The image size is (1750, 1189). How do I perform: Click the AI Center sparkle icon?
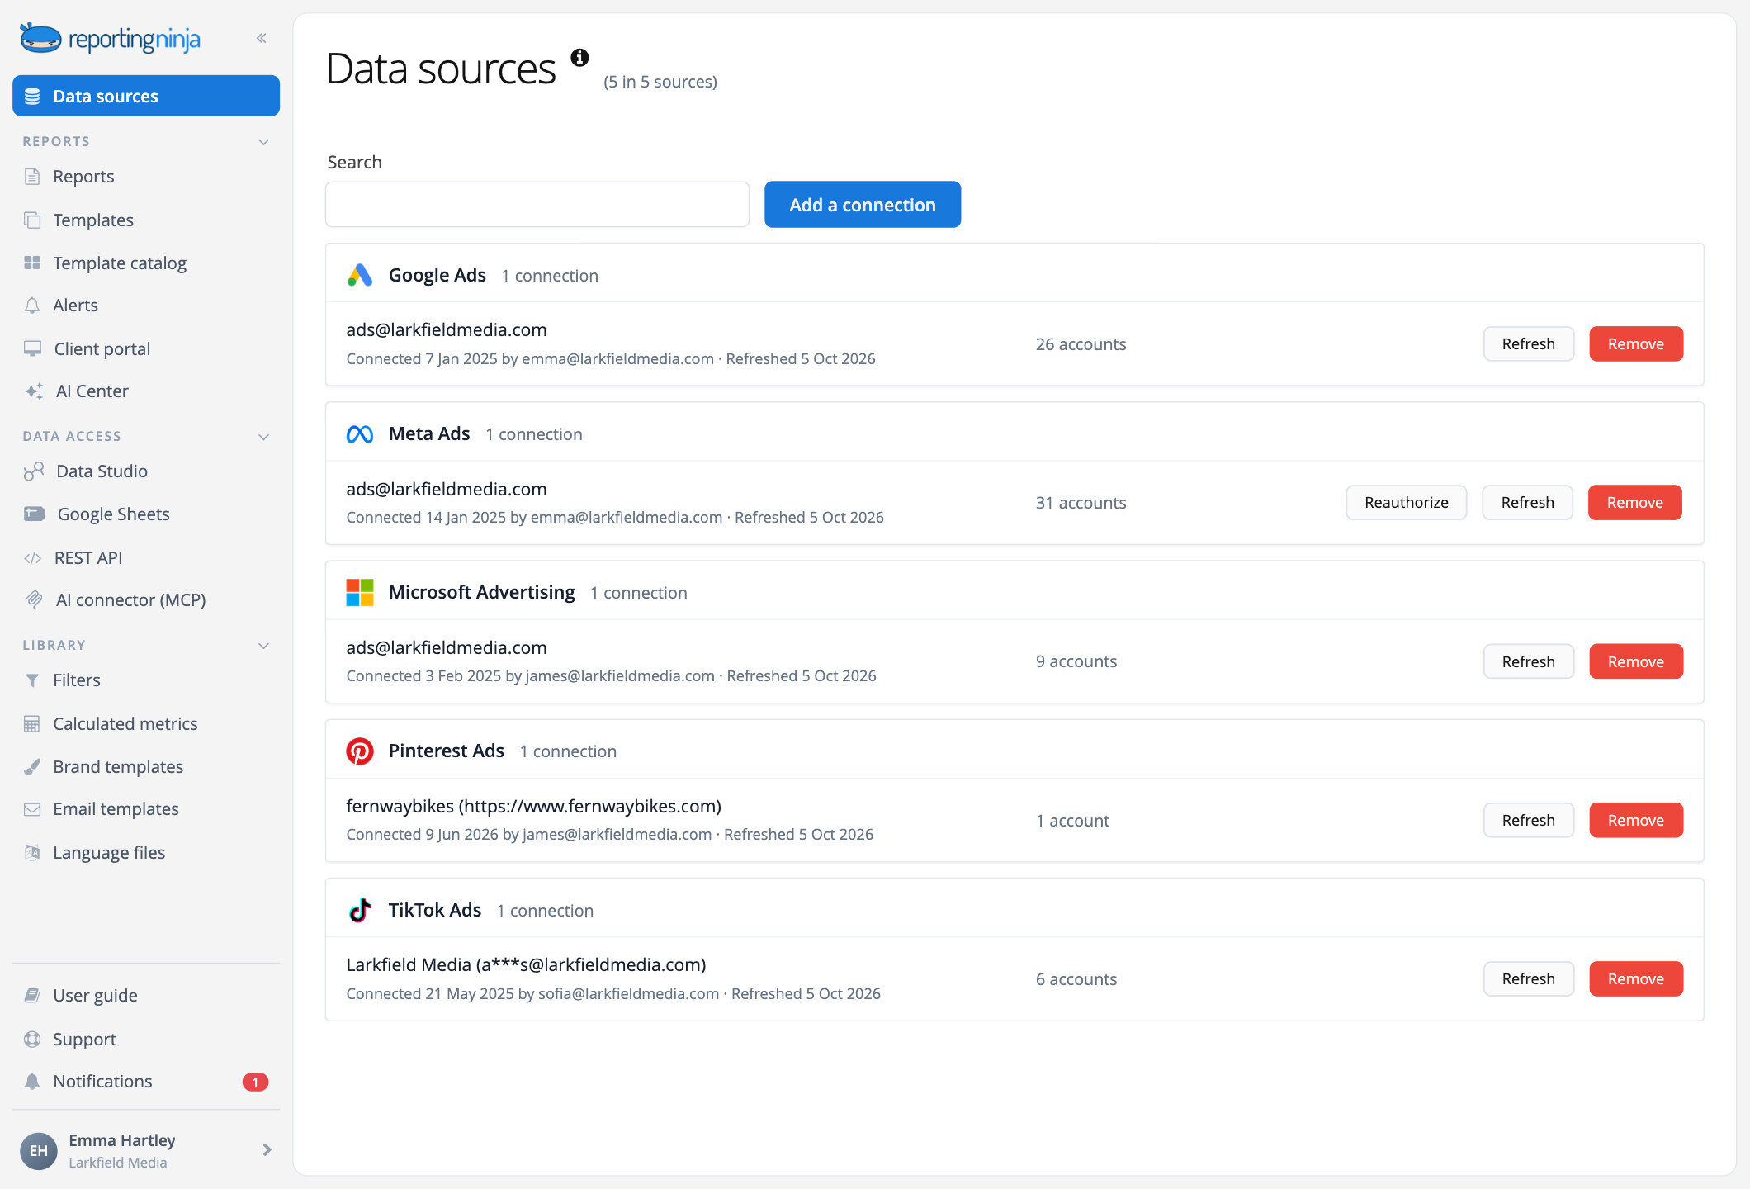pyautogui.click(x=34, y=391)
